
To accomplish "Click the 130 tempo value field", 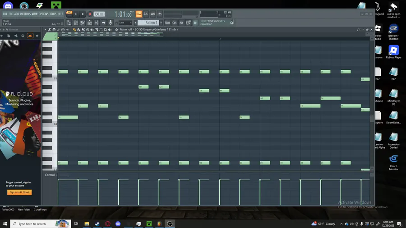I will point(99,14).
